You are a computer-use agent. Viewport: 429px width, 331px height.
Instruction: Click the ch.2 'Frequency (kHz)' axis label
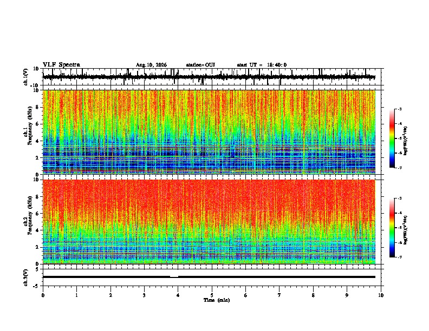coord(30,215)
